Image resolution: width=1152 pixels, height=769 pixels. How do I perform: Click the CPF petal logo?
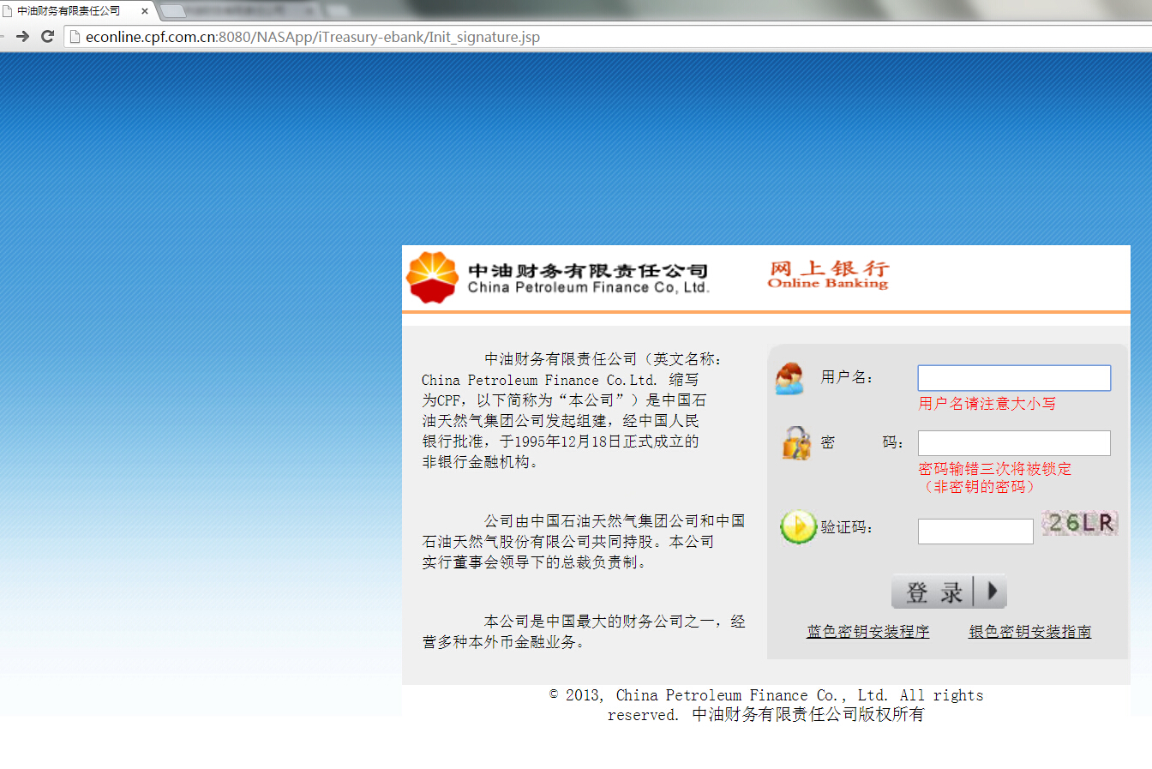[432, 277]
